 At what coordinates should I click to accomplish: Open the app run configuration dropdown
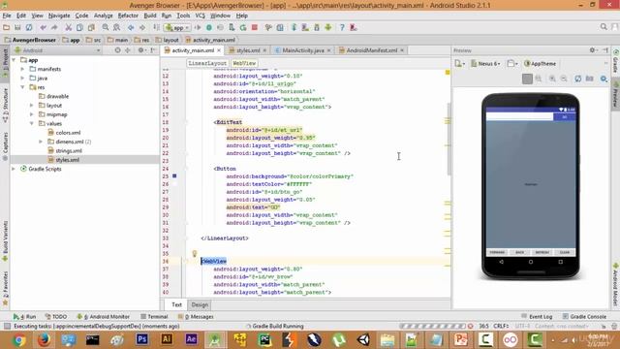(x=177, y=28)
